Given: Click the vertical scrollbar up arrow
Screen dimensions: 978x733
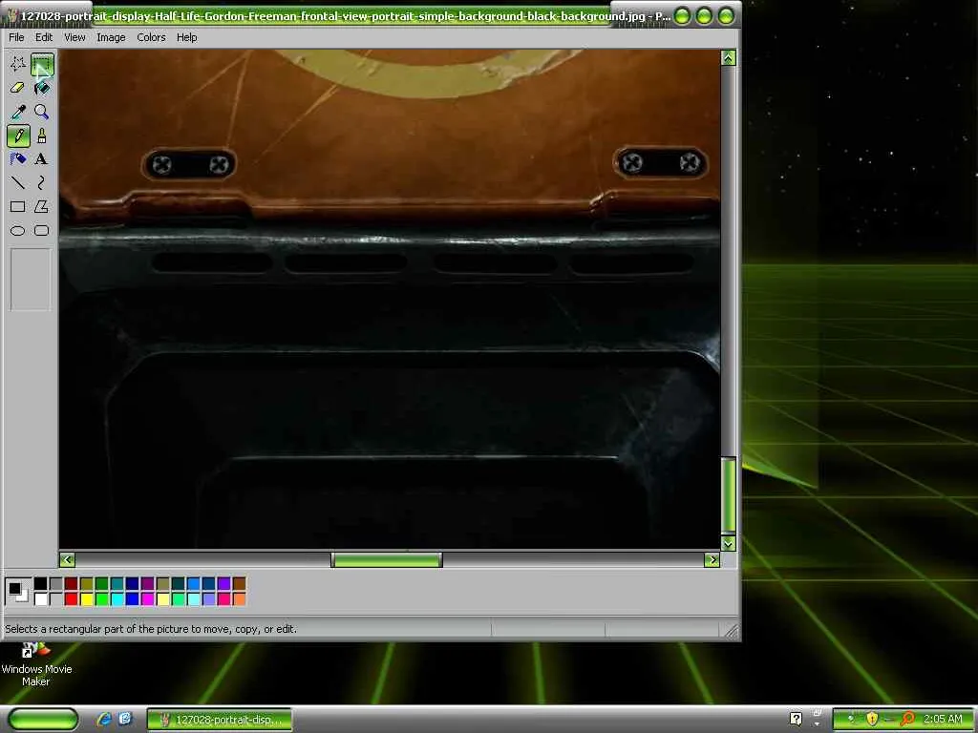Looking at the screenshot, I should pos(728,58).
